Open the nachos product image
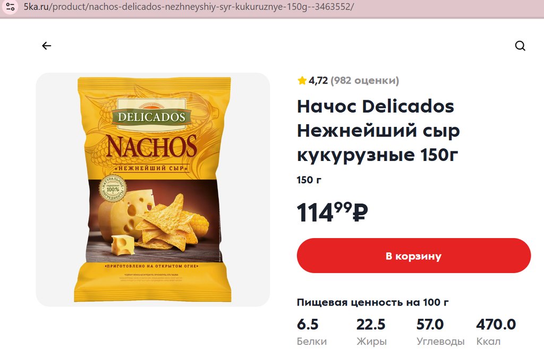Image resolution: width=544 pixels, height=356 pixels. pos(152,190)
